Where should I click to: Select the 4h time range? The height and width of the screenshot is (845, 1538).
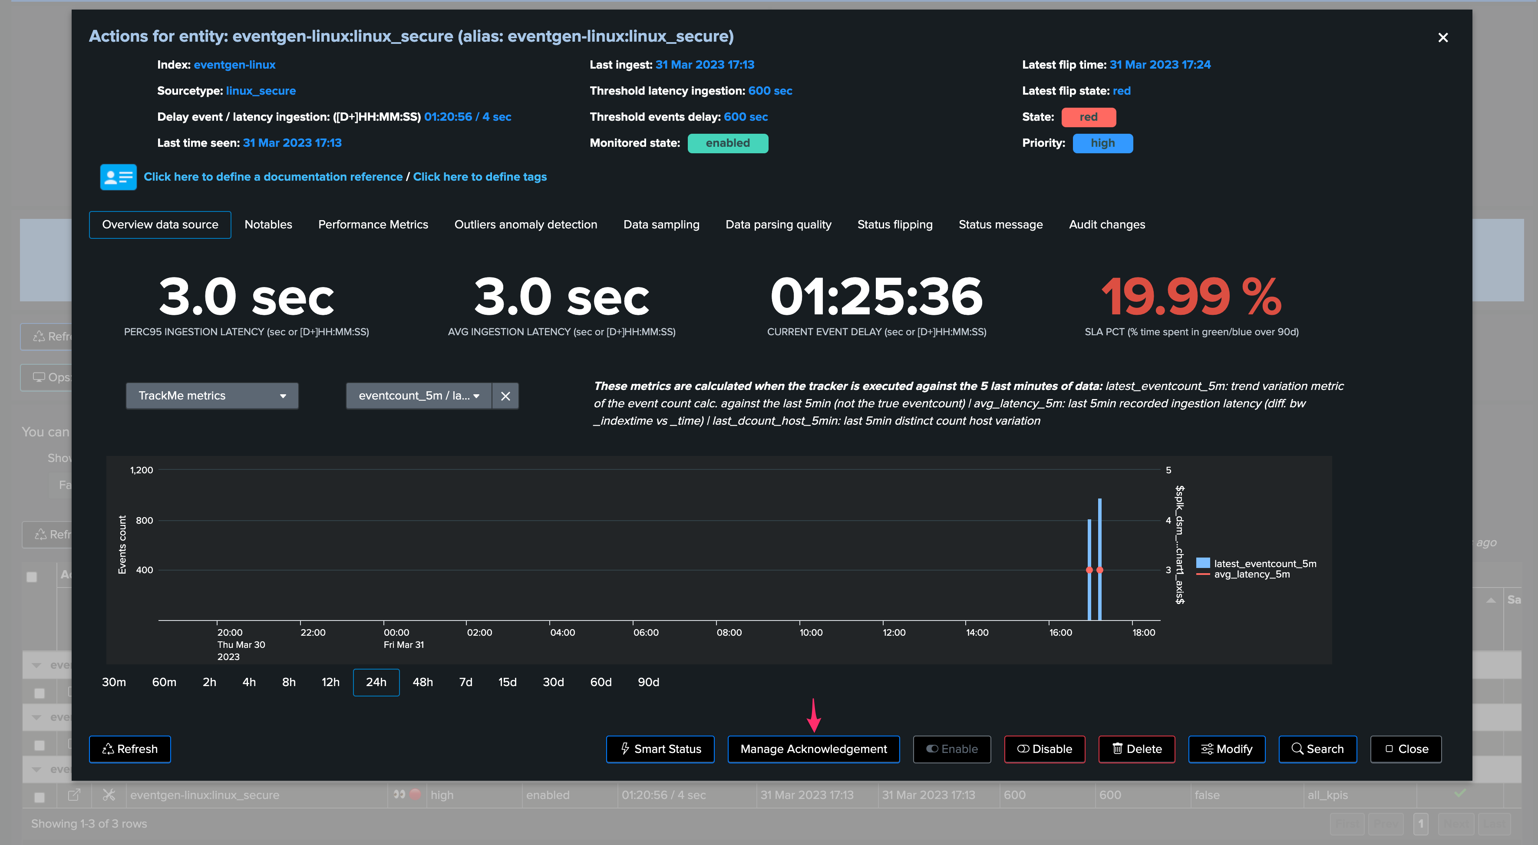click(249, 682)
